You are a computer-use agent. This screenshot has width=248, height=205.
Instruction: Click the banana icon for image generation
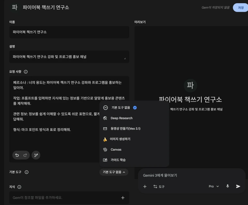(105, 139)
